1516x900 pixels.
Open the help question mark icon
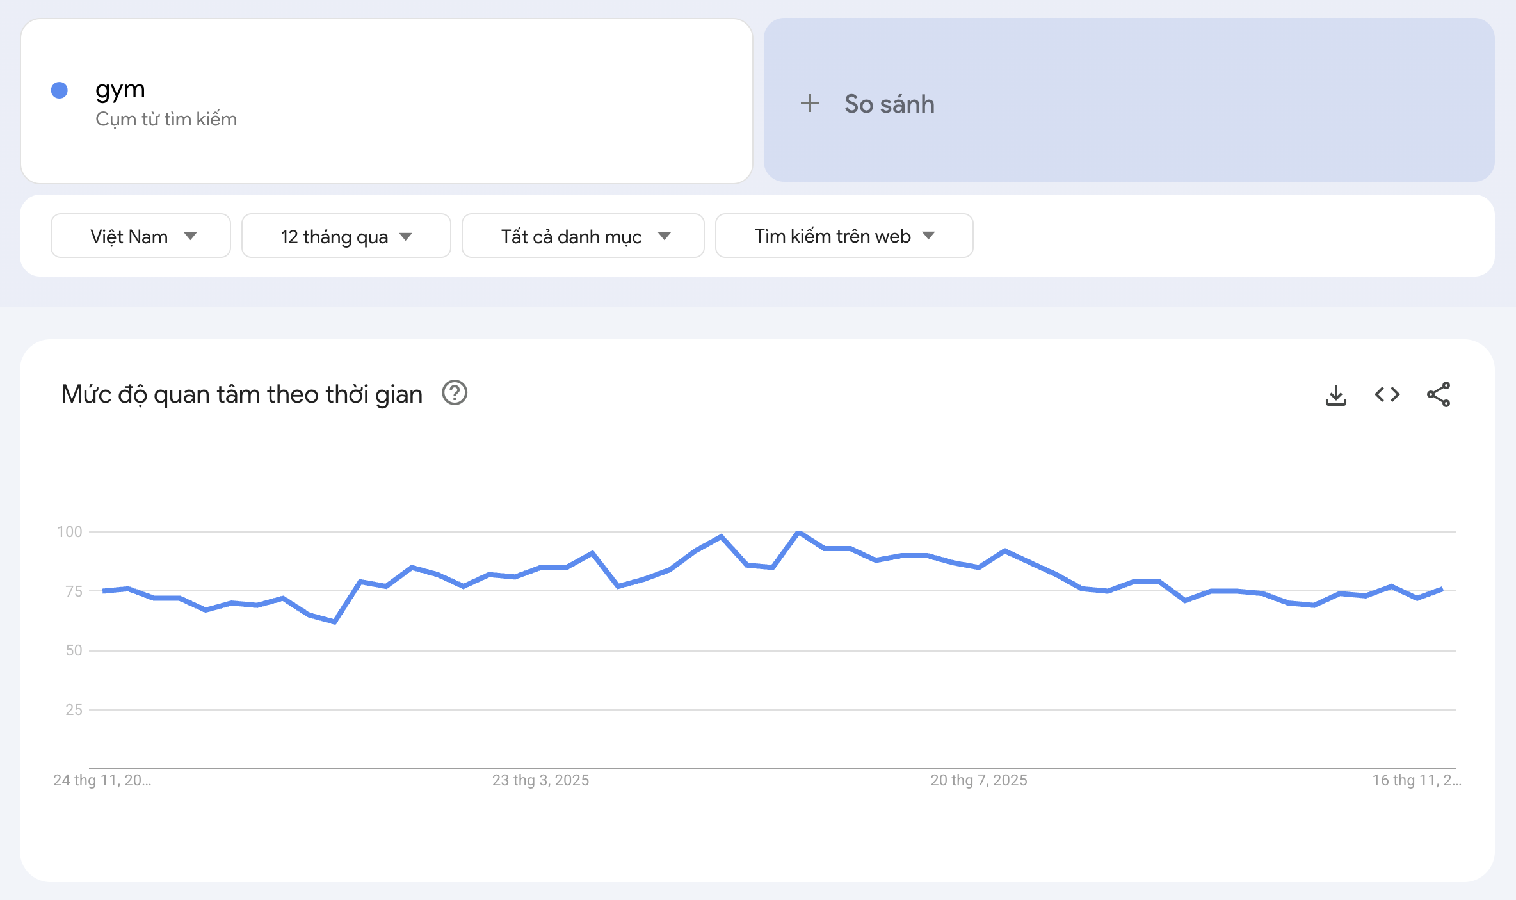[x=455, y=393]
